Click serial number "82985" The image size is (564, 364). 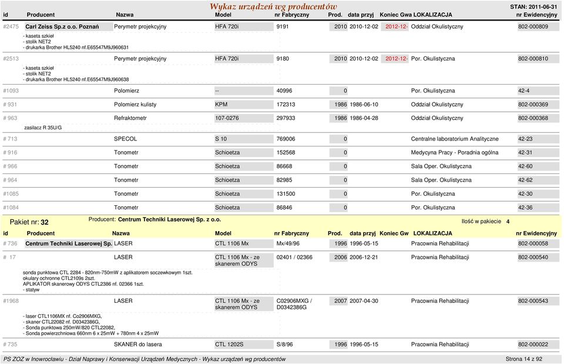pyautogui.click(x=284, y=180)
